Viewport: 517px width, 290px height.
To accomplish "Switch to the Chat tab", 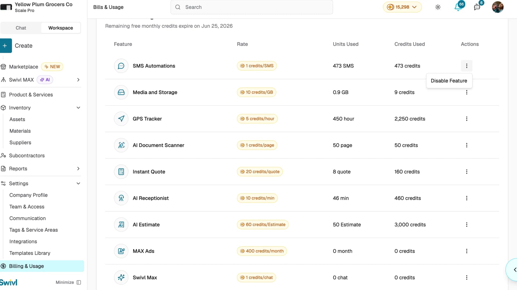I will point(21,28).
